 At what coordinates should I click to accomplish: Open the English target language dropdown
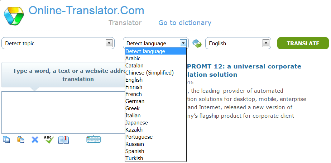click(265, 44)
